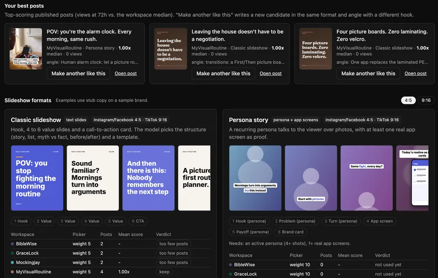Open post link for POV alarm clock post

[x=126, y=74]
